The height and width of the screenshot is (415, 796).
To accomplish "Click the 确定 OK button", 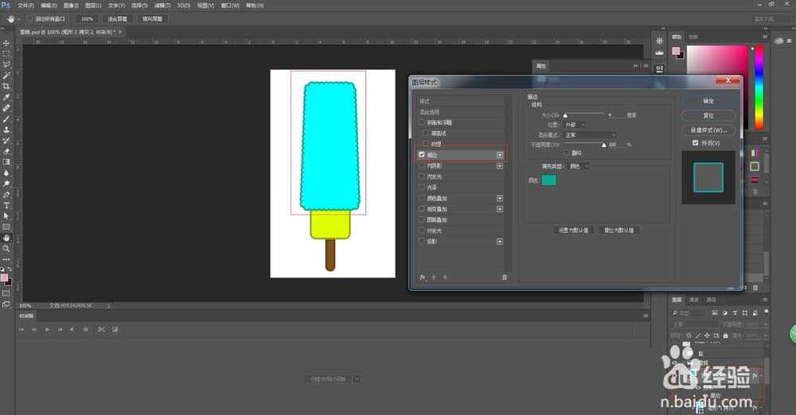I will (708, 101).
